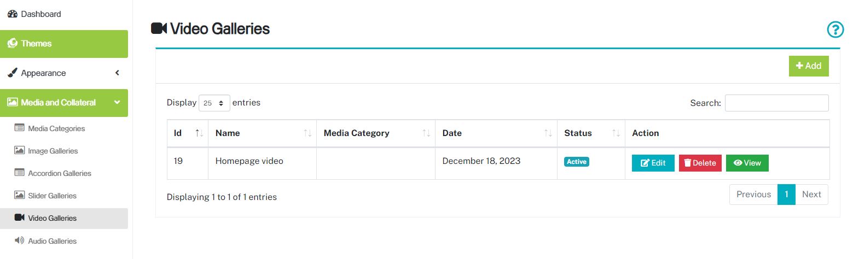
Task: Open Audio Galleries speaker icon
Action: point(20,240)
